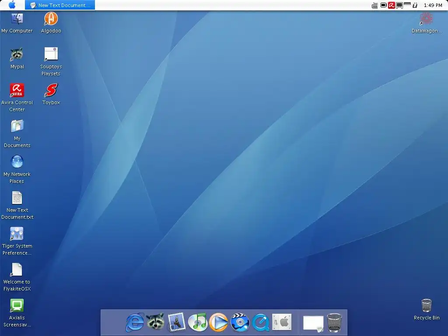
Task: Click the battery-shaped tray icon
Action: pos(384,5)
